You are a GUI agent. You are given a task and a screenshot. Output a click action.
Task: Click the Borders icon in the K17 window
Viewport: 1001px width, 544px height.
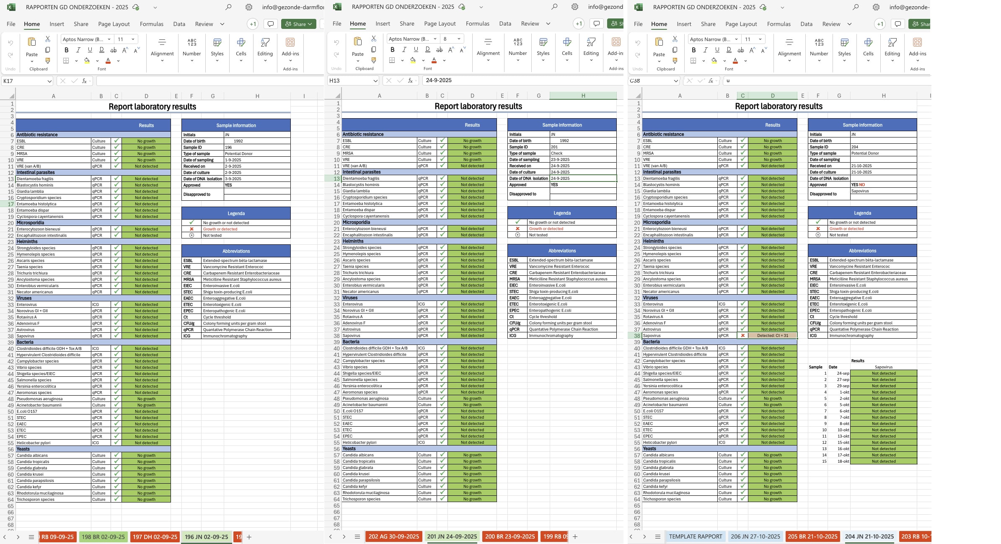pyautogui.click(x=66, y=61)
